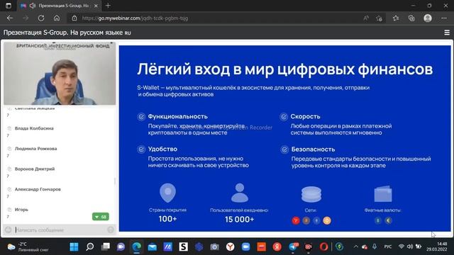Show hidden system tray icons

point(356,247)
